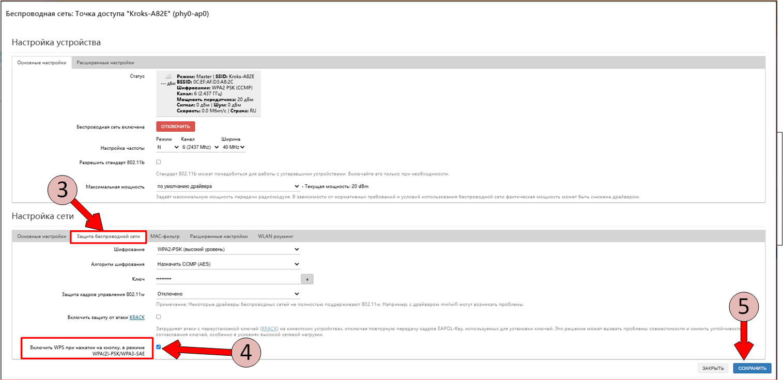The height and width of the screenshot is (380, 783).
Task: Reveal the password with the asterisk button
Action: [x=307, y=279]
